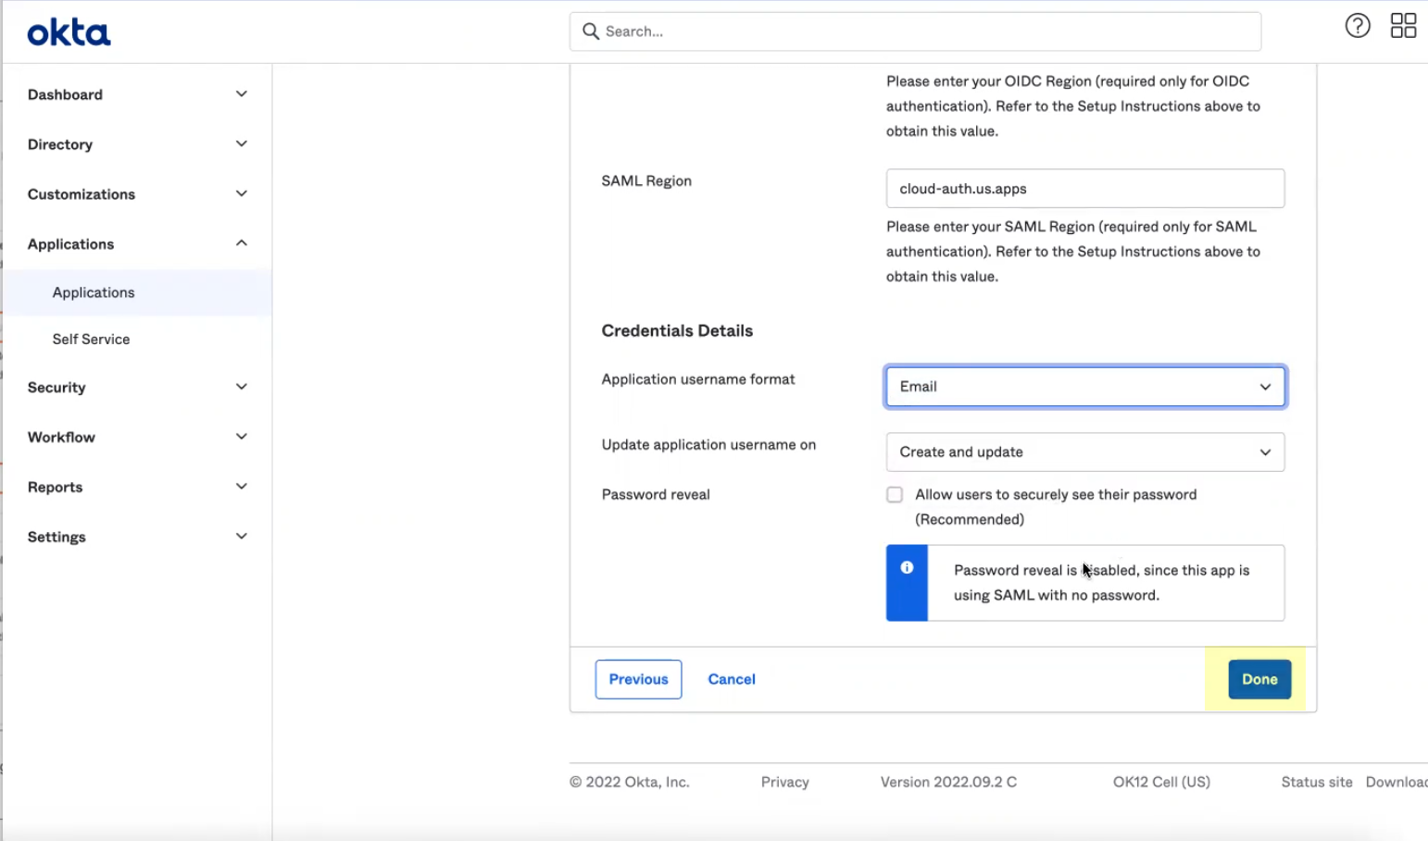1428x841 pixels.
Task: Click the SAML Region input field
Action: 1084,189
